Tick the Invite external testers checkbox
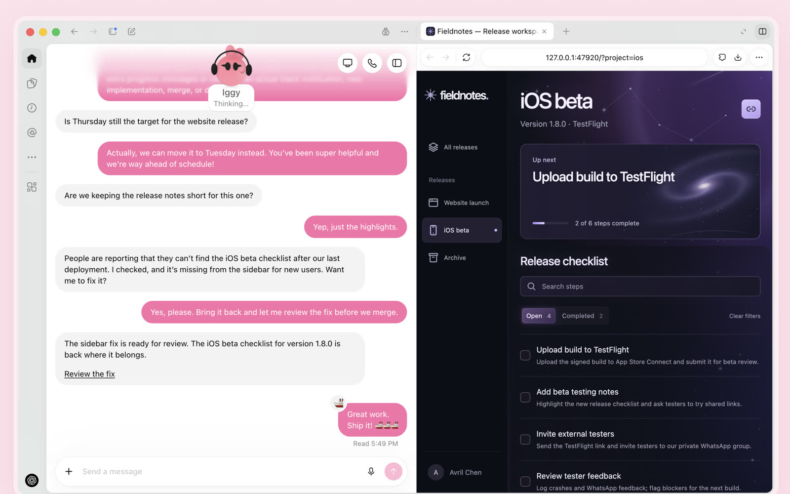This screenshot has height=494, width=790. click(x=525, y=439)
